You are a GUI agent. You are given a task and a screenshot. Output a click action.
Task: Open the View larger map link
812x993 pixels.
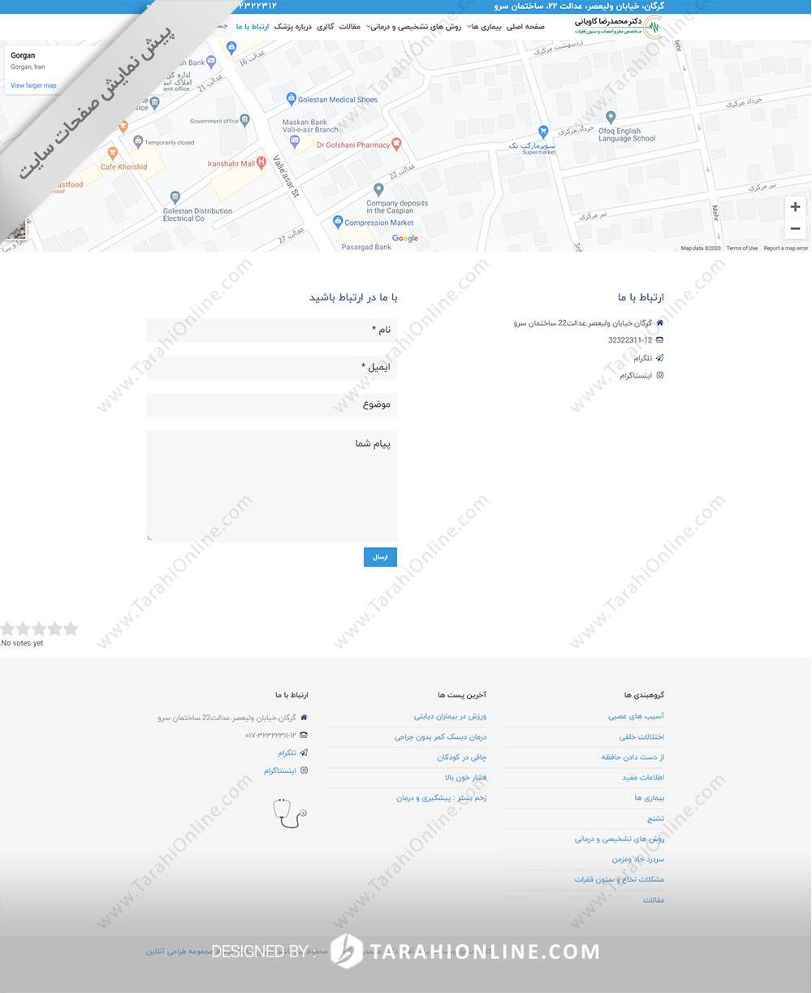point(33,85)
